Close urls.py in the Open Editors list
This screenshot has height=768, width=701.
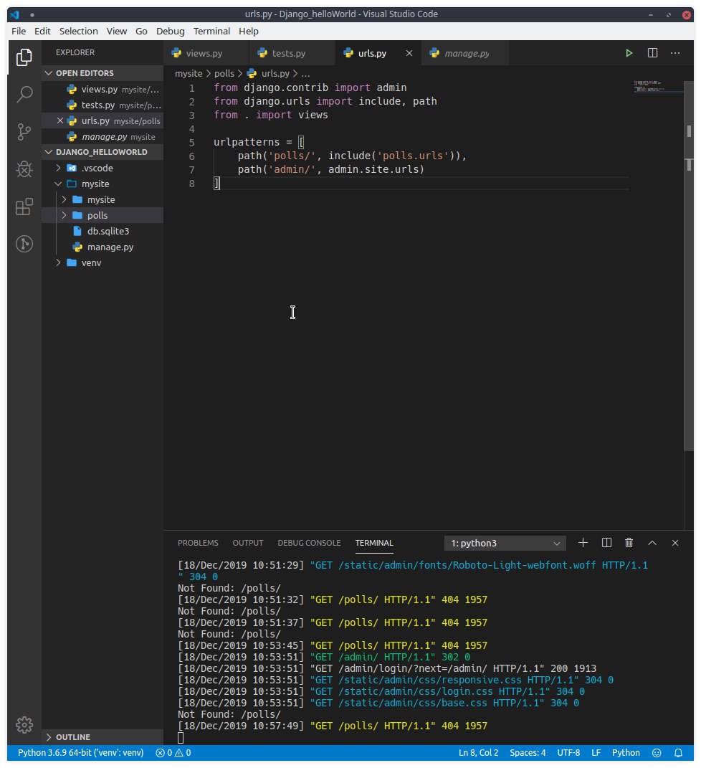coord(59,120)
